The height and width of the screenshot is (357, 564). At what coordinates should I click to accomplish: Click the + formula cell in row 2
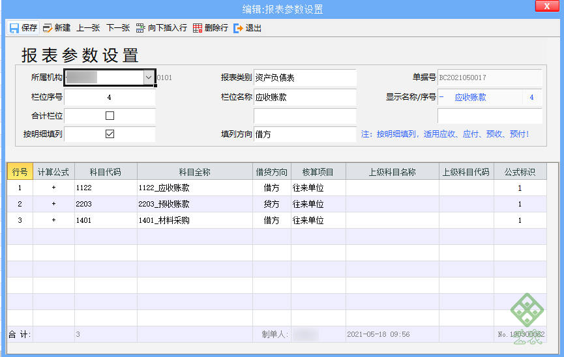(x=53, y=204)
